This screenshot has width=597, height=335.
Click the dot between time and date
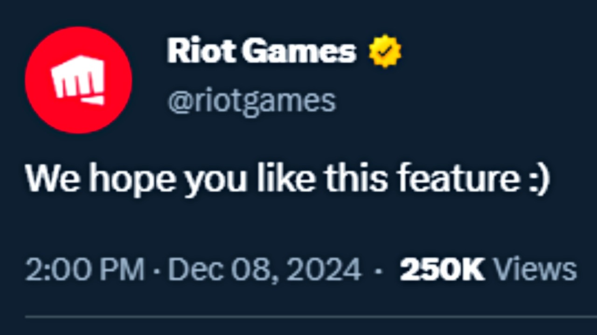[156, 270]
